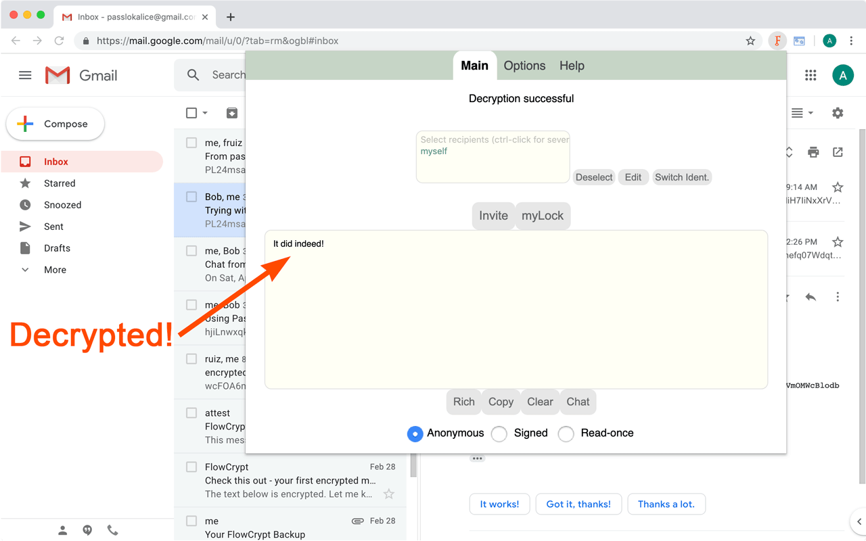
Task: Open Chrome's three-dot menu
Action: click(851, 41)
